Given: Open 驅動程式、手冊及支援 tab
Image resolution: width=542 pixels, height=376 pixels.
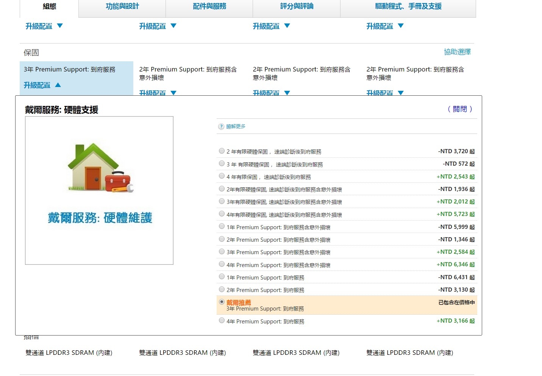Looking at the screenshot, I should (408, 6).
